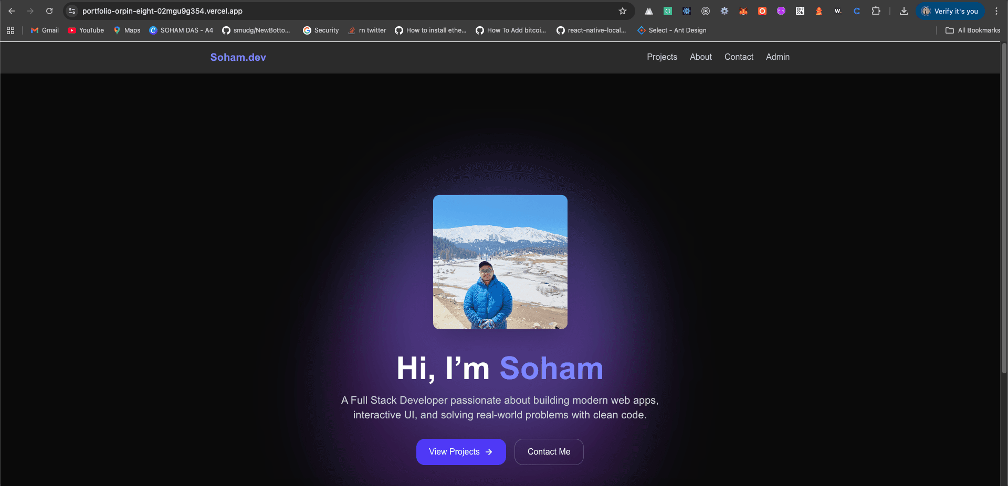Screen dimensions: 1008x486
Task: Open the Gmail bookmark
Action: [x=45, y=30]
